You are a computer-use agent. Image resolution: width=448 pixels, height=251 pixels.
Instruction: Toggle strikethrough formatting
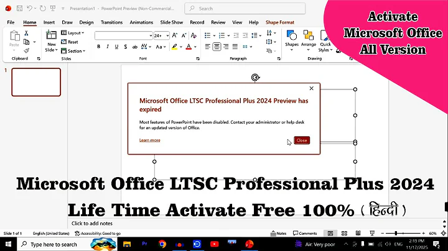pyautogui.click(x=134, y=47)
